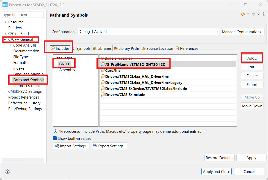Switch to the References tab
Screen dimensions: 268x180
click(187, 49)
